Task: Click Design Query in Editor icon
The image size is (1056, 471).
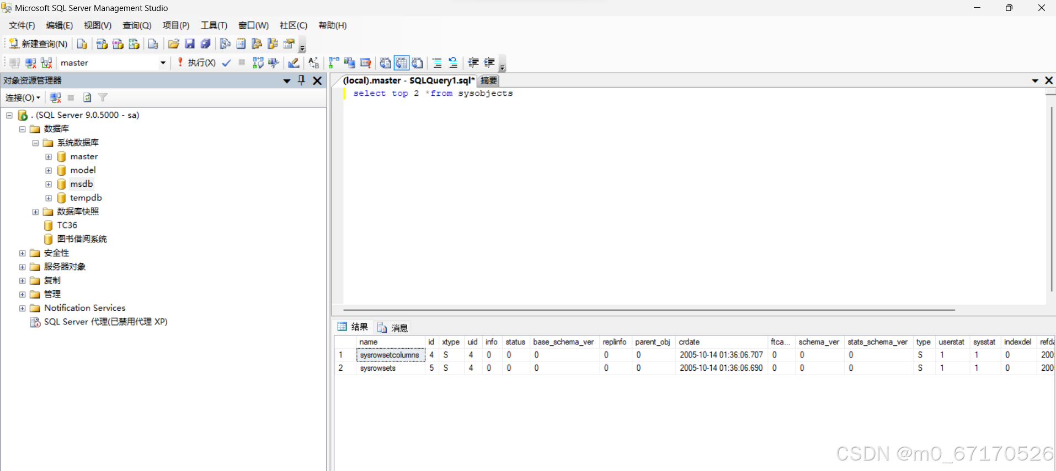Action: [294, 63]
